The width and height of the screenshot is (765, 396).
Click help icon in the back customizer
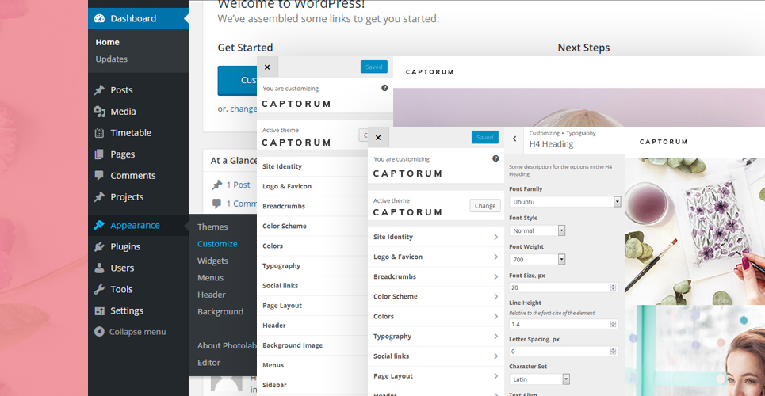(x=384, y=88)
